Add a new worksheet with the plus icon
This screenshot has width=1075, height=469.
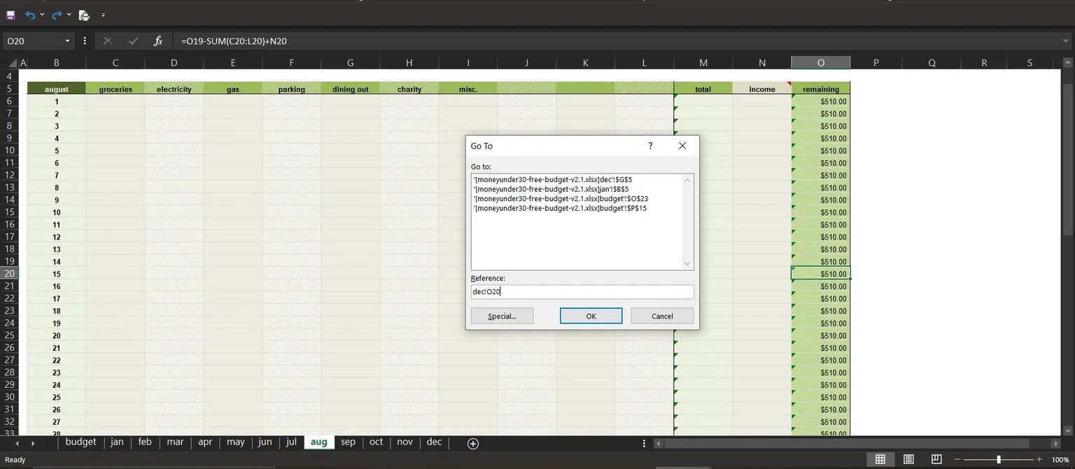click(472, 442)
